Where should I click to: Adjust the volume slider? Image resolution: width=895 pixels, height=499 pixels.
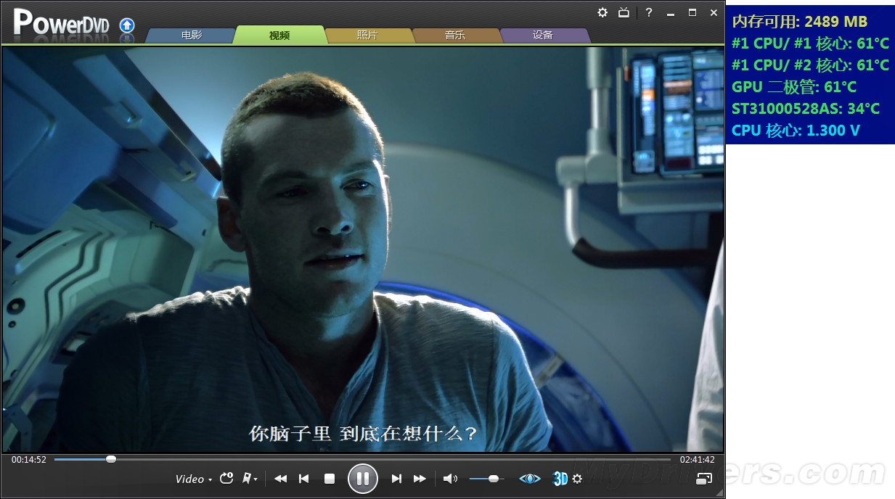click(x=494, y=479)
